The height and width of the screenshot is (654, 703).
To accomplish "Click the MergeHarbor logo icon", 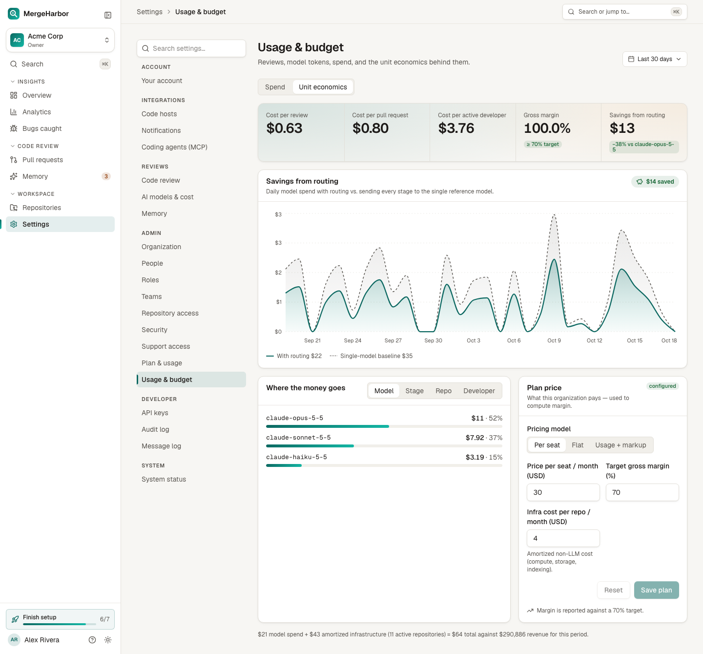I will pyautogui.click(x=14, y=14).
